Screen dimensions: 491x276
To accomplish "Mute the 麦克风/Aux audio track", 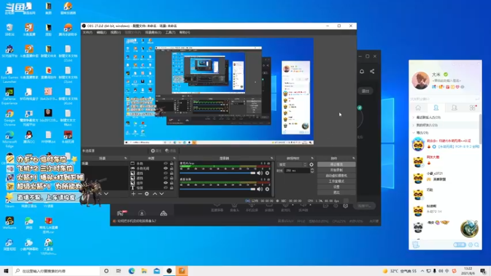I will pyautogui.click(x=260, y=173).
